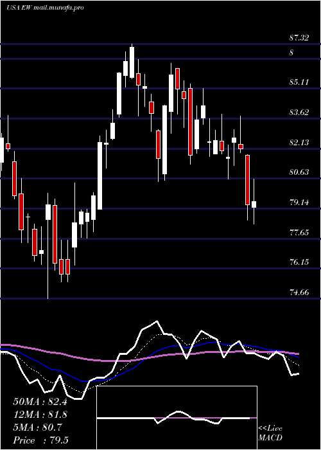Click the 77.65 price level label

click(x=299, y=232)
